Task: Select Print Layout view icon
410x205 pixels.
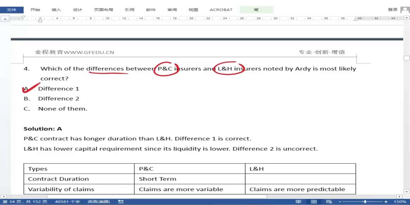Action: click(x=314, y=202)
